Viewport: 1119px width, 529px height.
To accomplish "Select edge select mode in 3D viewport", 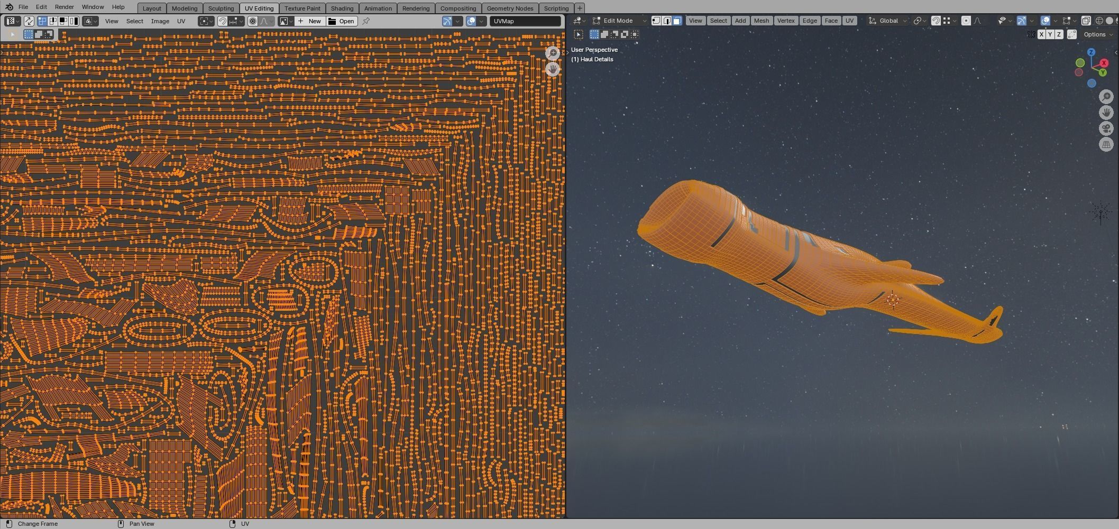I will (667, 21).
